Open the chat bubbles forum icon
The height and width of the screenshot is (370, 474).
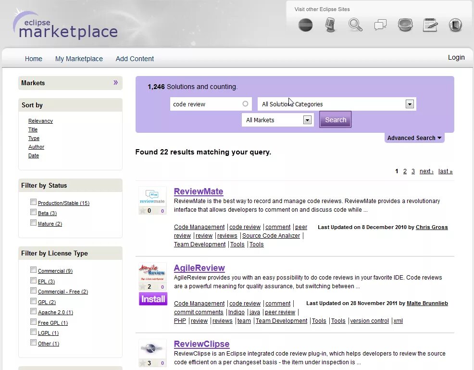pos(380,25)
